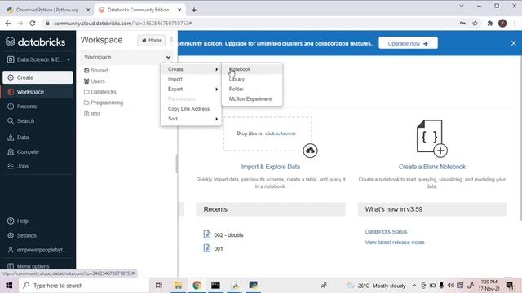This screenshot has width=522, height=293.
Task: Switch to the Download Python browser tab
Action: coord(47,10)
